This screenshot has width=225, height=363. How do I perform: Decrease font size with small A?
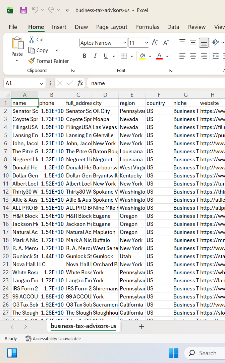pos(166,42)
